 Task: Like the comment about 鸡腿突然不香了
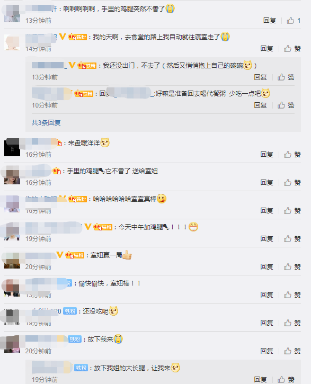[294, 21]
